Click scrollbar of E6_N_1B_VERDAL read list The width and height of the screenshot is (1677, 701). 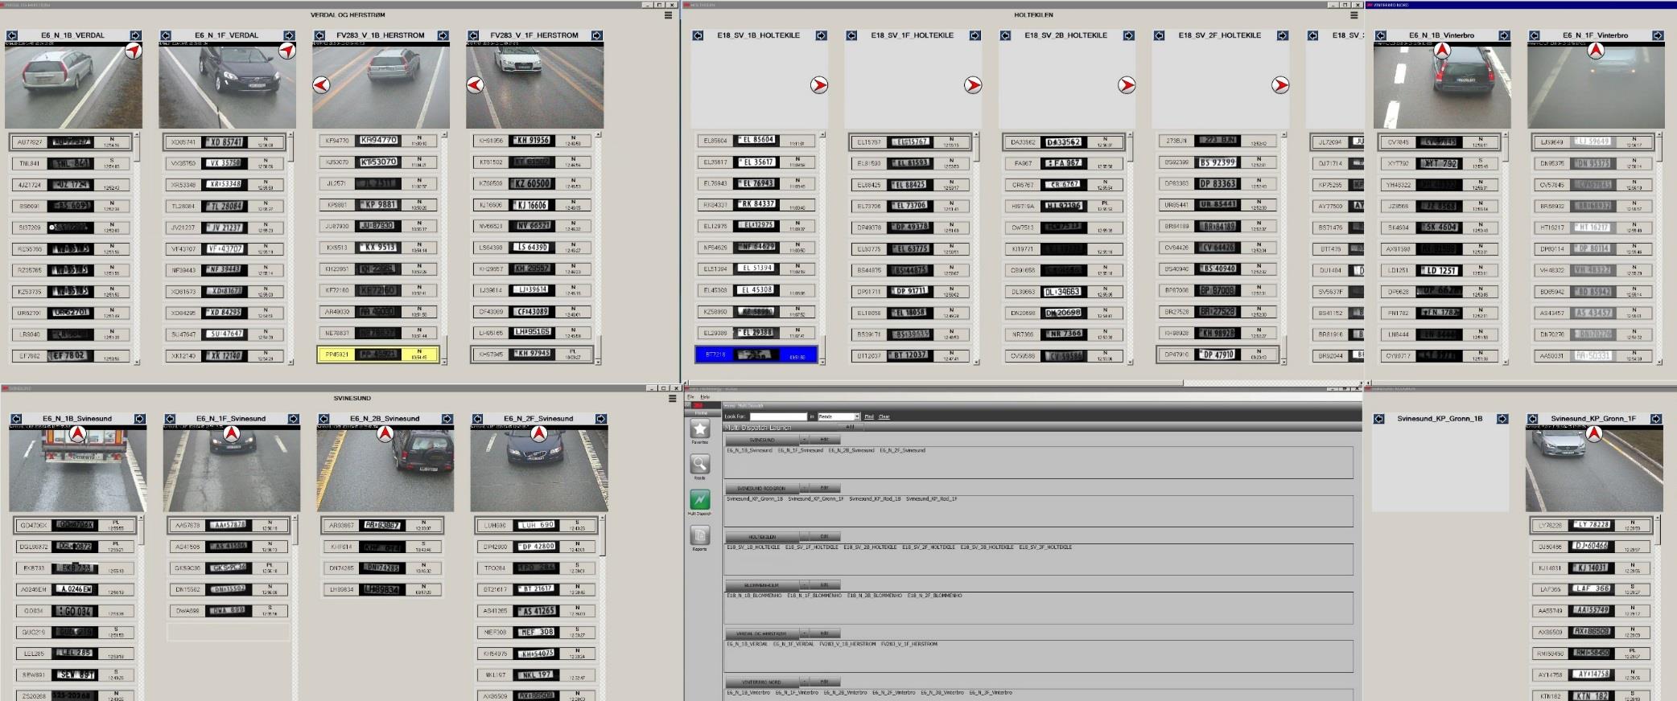pyautogui.click(x=137, y=249)
